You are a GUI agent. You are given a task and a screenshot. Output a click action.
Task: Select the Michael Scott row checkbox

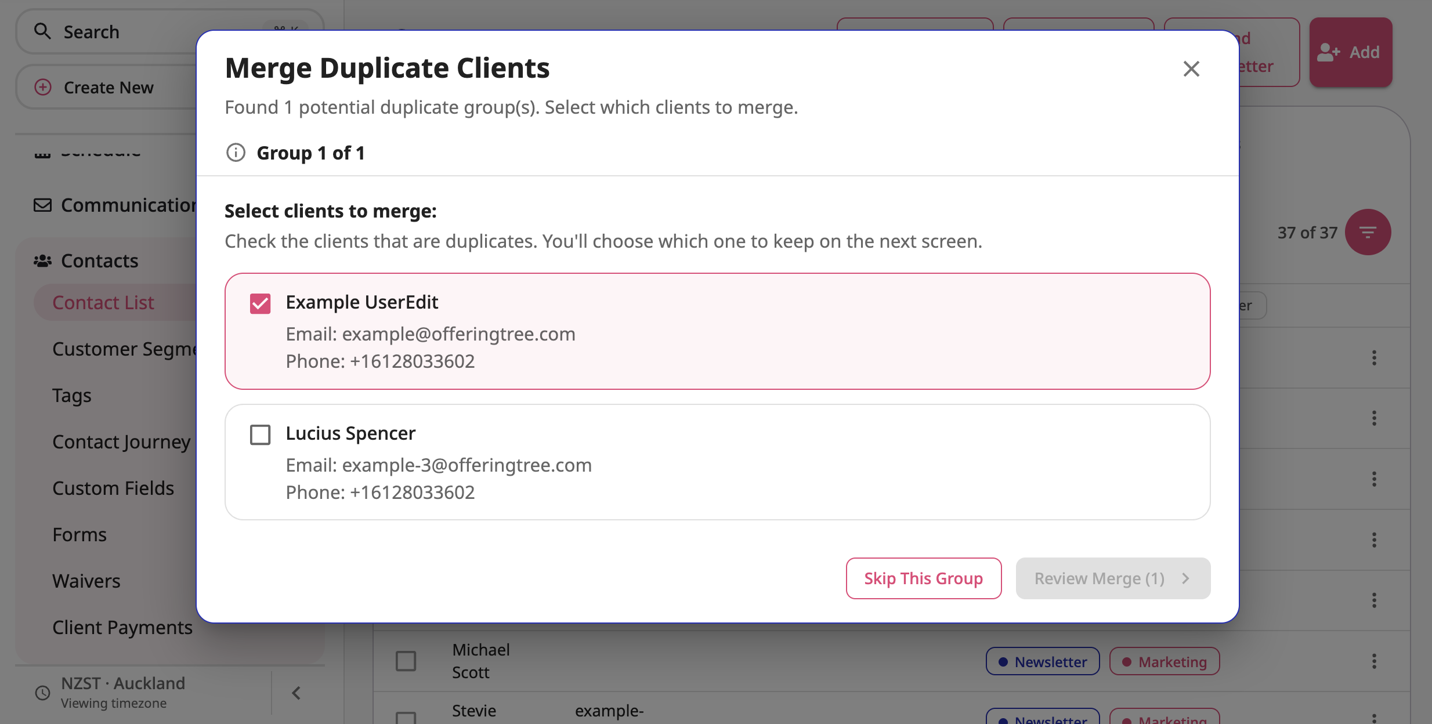[406, 661]
